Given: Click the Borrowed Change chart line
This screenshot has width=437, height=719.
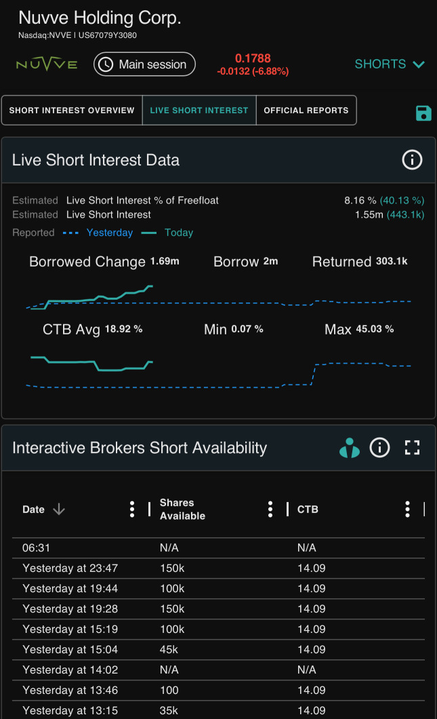Looking at the screenshot, I should [102, 298].
